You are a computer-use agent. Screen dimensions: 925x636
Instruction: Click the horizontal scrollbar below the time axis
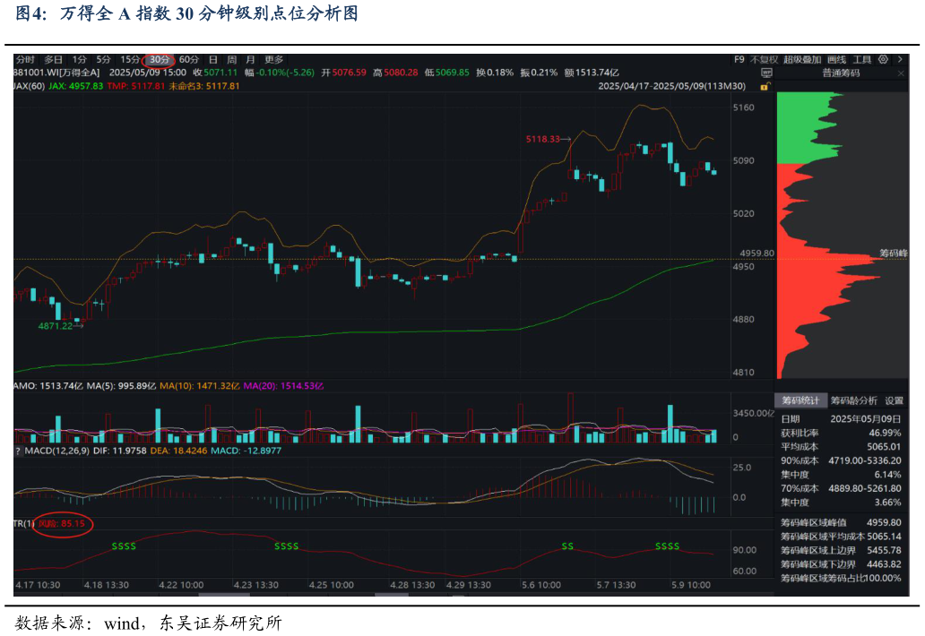tap(224, 594)
